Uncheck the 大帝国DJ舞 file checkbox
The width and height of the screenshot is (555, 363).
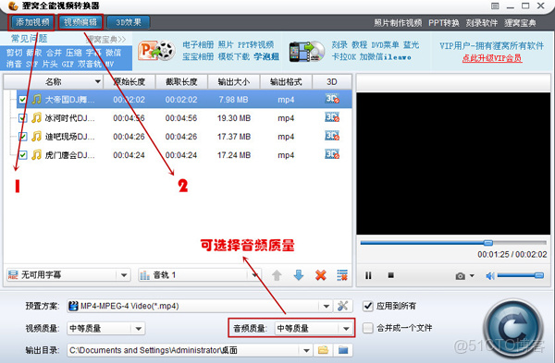tap(22, 100)
